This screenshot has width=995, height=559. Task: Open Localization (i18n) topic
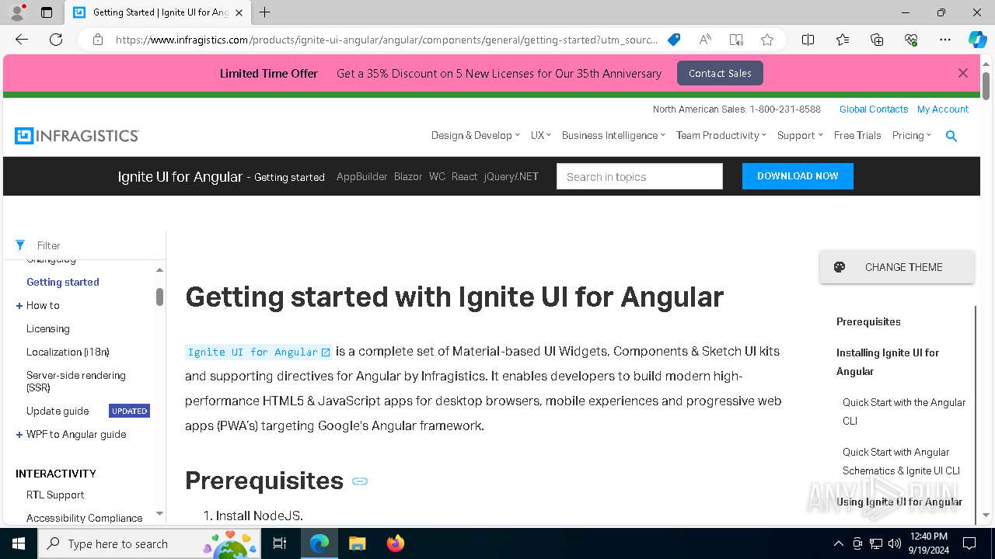tap(68, 352)
